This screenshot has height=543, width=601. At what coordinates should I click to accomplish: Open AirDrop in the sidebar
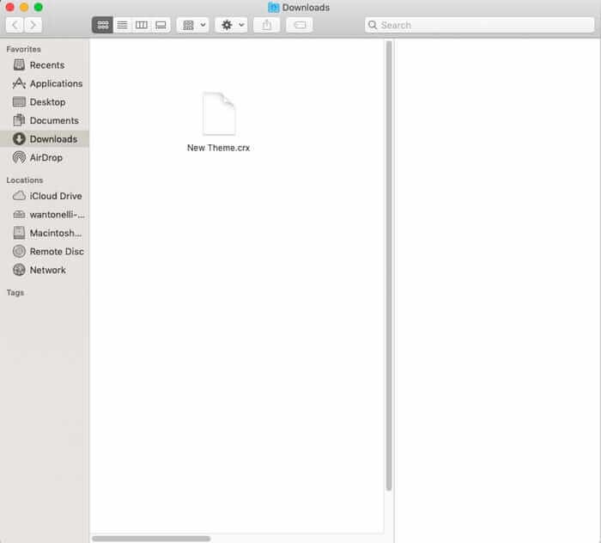(45, 157)
